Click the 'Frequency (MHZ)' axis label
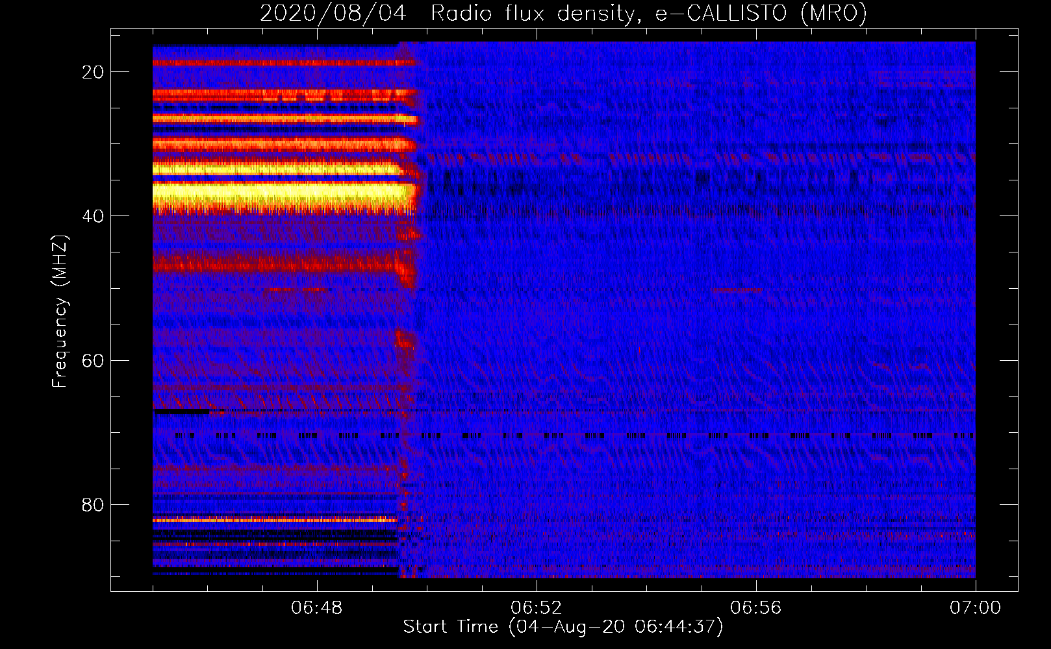1051x649 pixels. pyautogui.click(x=60, y=312)
